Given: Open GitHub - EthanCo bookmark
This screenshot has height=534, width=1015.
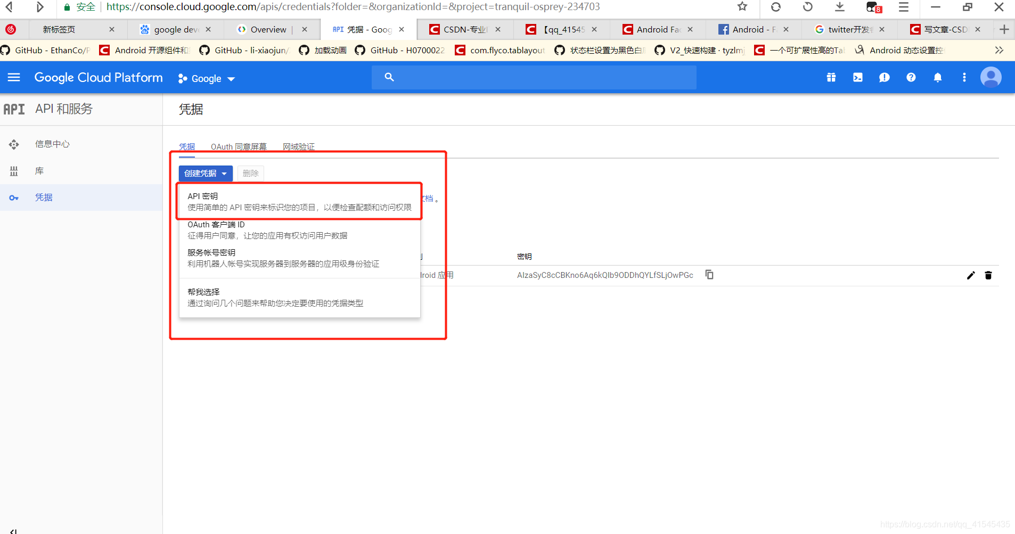Looking at the screenshot, I should click(46, 51).
